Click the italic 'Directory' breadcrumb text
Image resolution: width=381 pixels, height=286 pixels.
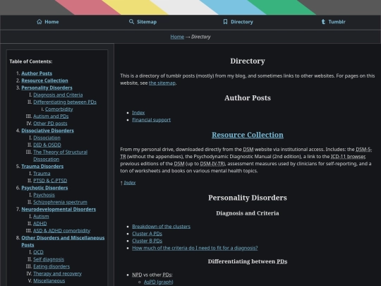coord(201,37)
